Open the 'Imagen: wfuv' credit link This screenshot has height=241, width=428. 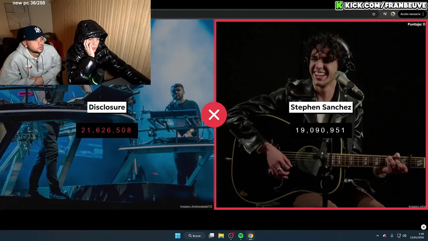pos(417,207)
